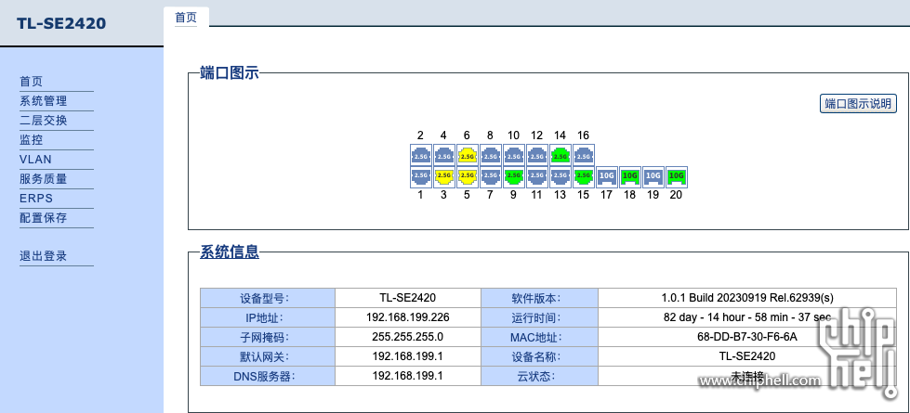Select port 16 icon

coord(583,155)
